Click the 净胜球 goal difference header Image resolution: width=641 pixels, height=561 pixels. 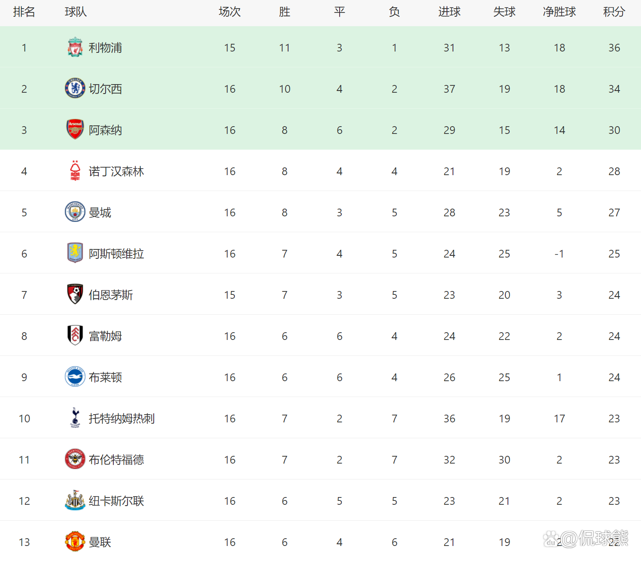click(x=559, y=12)
